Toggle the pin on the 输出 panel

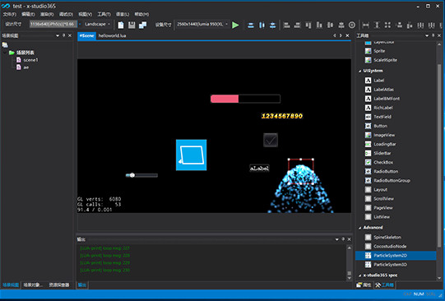pos(343,239)
